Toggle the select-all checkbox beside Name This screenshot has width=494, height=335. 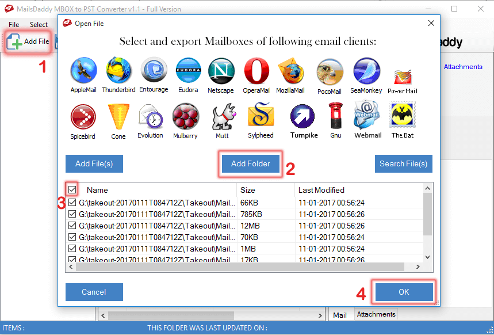tap(72, 189)
